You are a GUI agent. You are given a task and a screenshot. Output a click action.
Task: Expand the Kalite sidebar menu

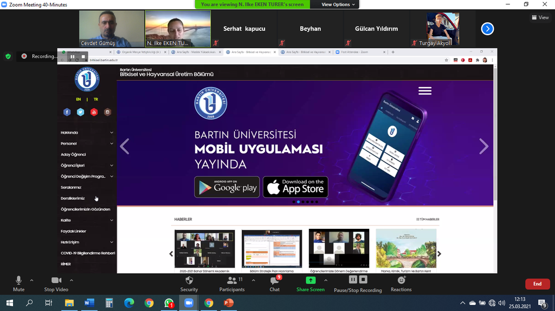click(x=87, y=220)
